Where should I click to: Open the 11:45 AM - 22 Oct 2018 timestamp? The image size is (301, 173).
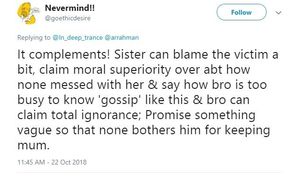point(52,162)
